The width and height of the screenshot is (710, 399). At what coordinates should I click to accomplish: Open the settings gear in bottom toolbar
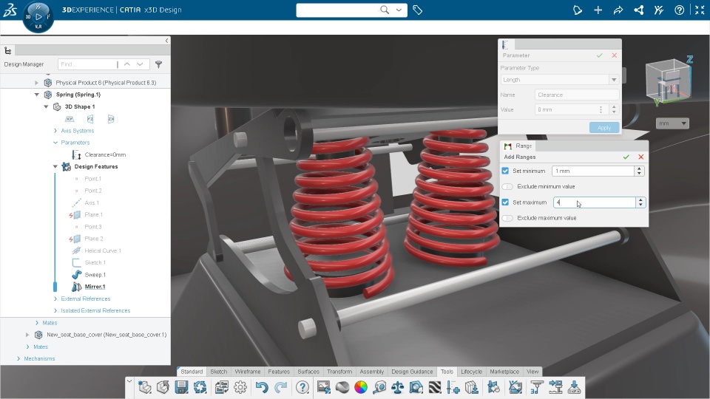[x=240, y=387]
